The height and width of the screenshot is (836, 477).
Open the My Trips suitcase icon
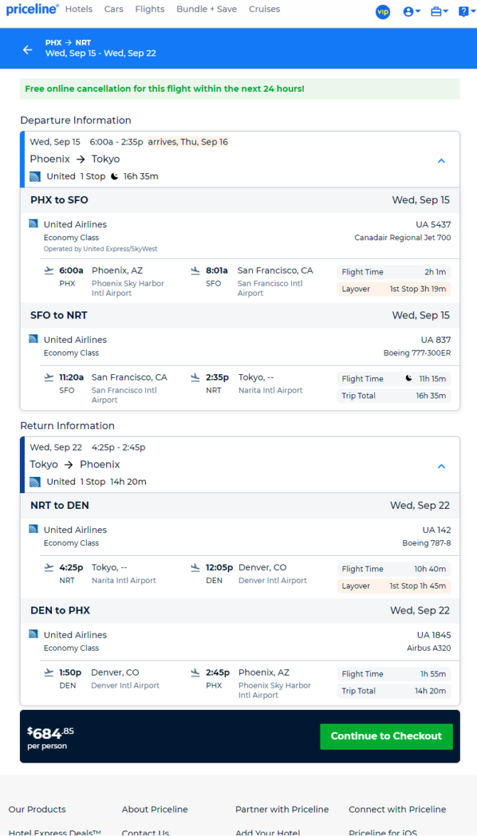point(439,11)
